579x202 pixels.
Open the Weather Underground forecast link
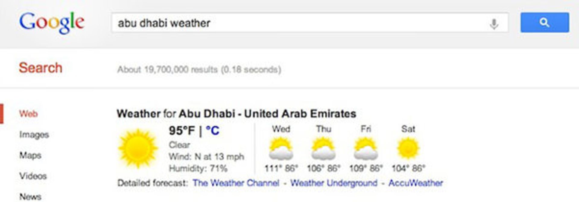coord(334,183)
